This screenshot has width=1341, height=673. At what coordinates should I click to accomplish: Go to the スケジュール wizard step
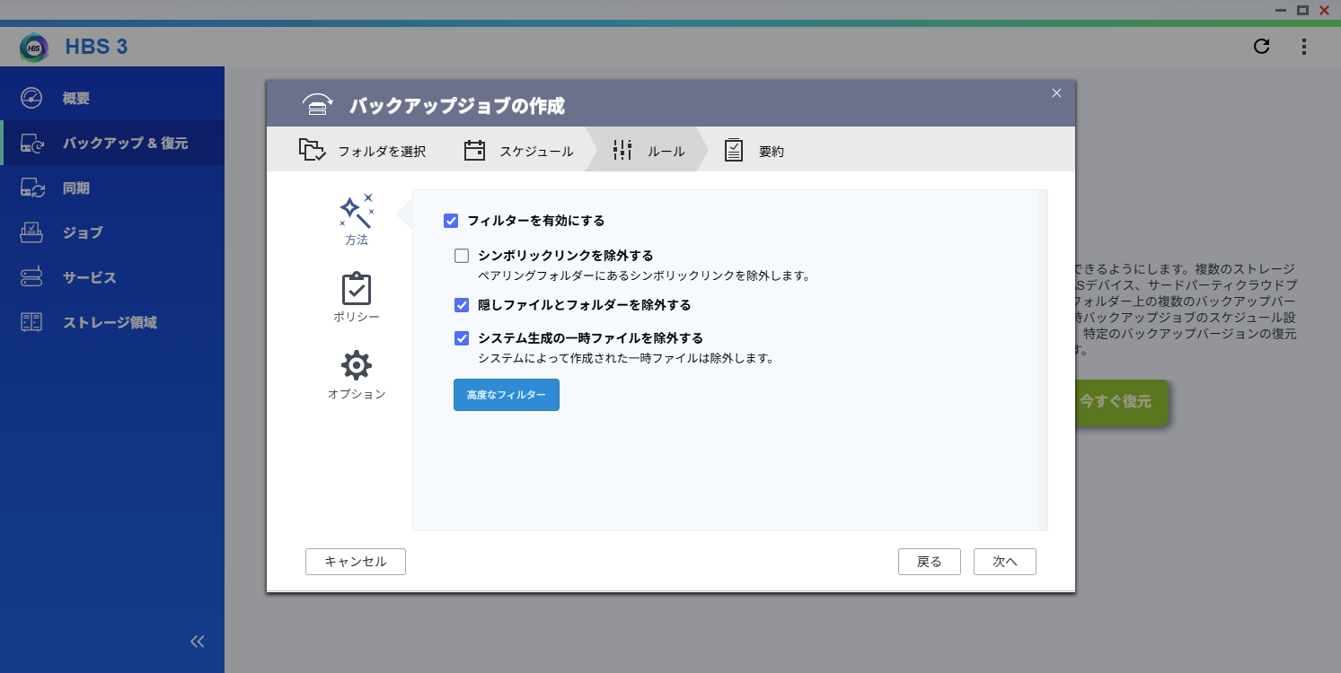[518, 151]
